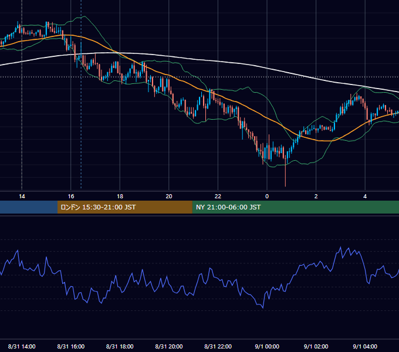Click the 0 hour label on upper axis
The height and width of the screenshot is (352, 399).
(267, 197)
